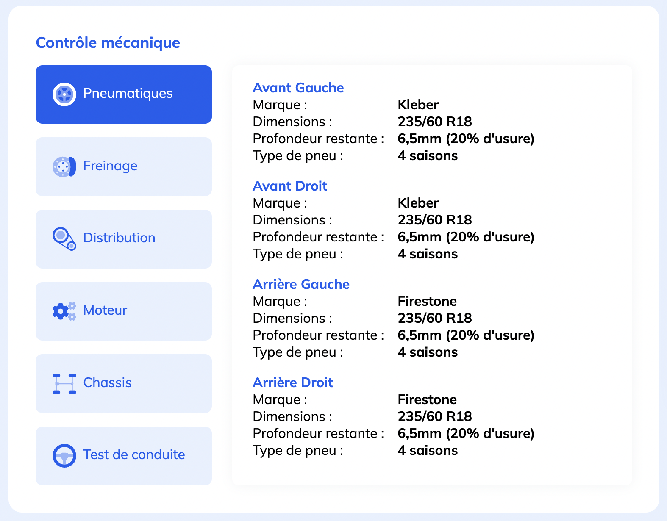Click Dimensions label under Avant Droit
Viewport: 667px width, 521px height.
pyautogui.click(x=292, y=220)
